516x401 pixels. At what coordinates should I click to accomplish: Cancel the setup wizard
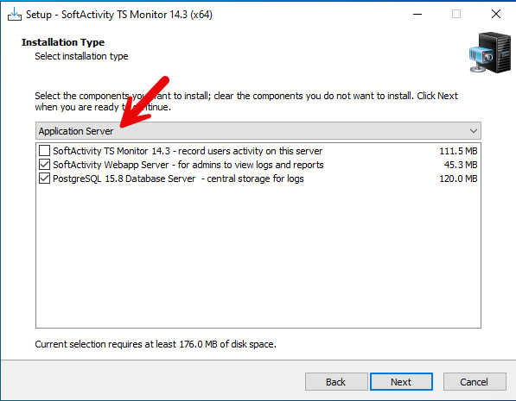[x=475, y=382]
